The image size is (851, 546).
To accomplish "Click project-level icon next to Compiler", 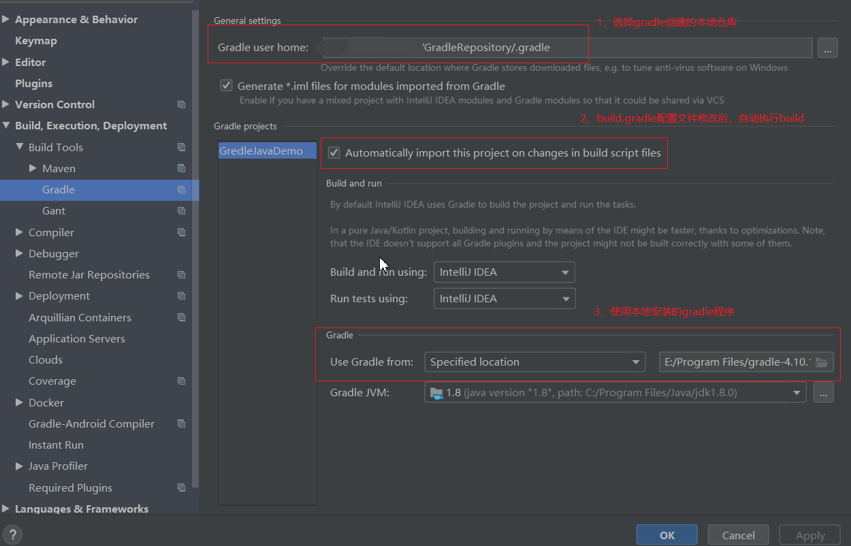I will (181, 232).
